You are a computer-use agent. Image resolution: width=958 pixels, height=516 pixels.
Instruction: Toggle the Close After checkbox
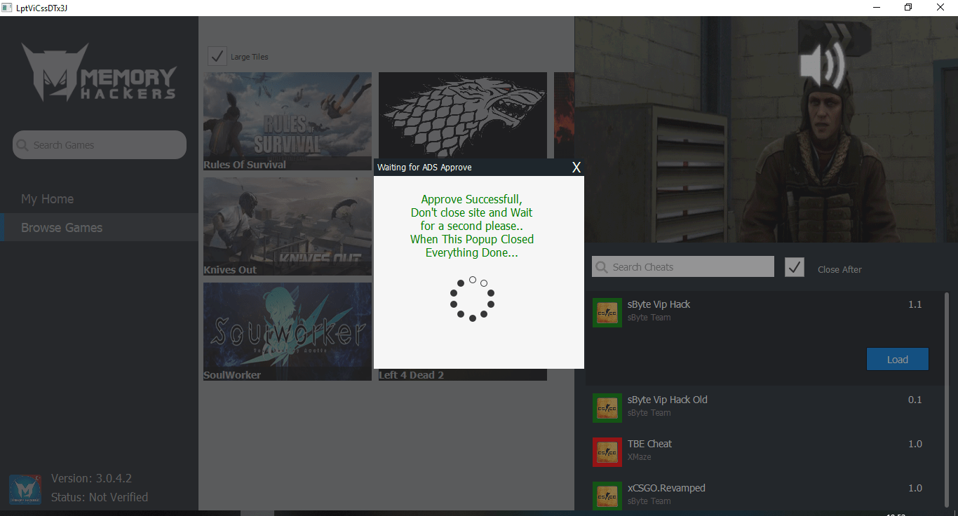[x=795, y=267]
